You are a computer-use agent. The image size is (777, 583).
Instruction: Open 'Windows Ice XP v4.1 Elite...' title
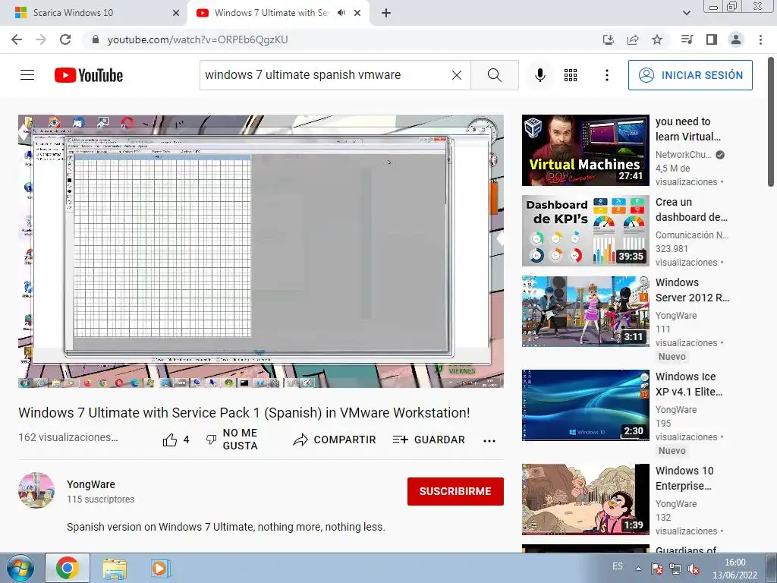coord(689,383)
